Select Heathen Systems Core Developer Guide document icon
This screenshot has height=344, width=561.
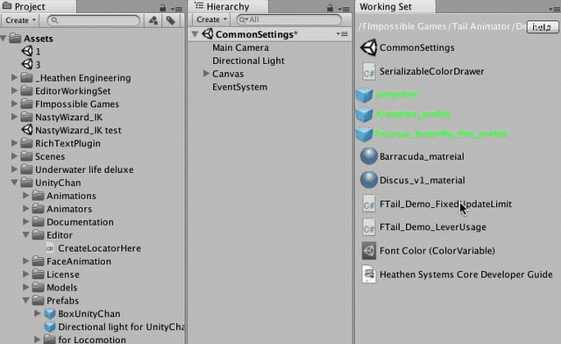(x=368, y=275)
